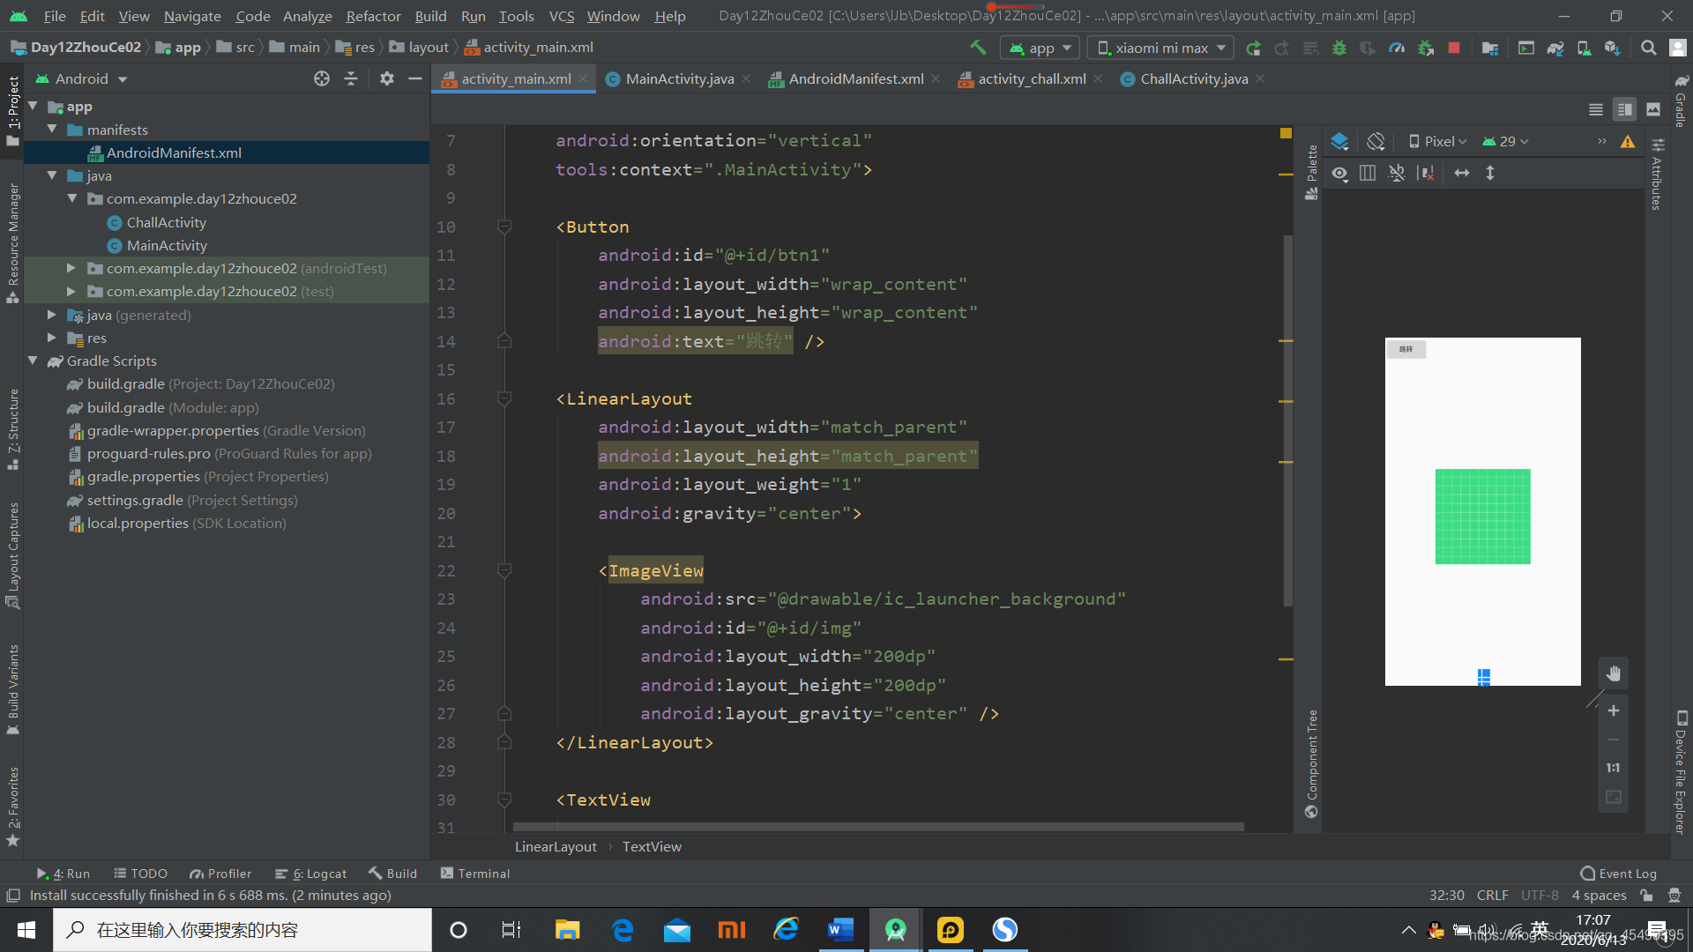This screenshot has height=952, width=1693.
Task: Click the Windows search input field
Action: point(242,930)
